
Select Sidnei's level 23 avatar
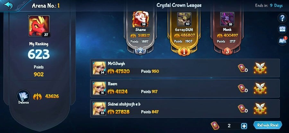point(99,109)
